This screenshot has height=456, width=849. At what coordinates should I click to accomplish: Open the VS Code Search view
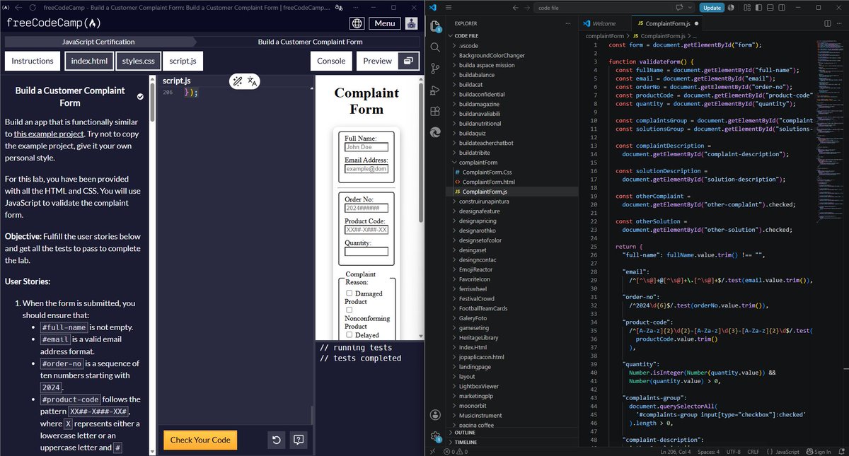coord(437,47)
